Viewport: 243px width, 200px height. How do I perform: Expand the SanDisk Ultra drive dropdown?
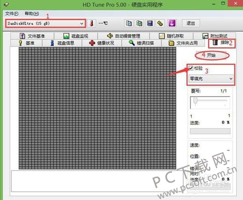point(46,23)
